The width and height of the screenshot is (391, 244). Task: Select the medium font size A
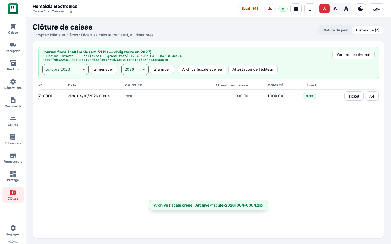click(x=335, y=9)
